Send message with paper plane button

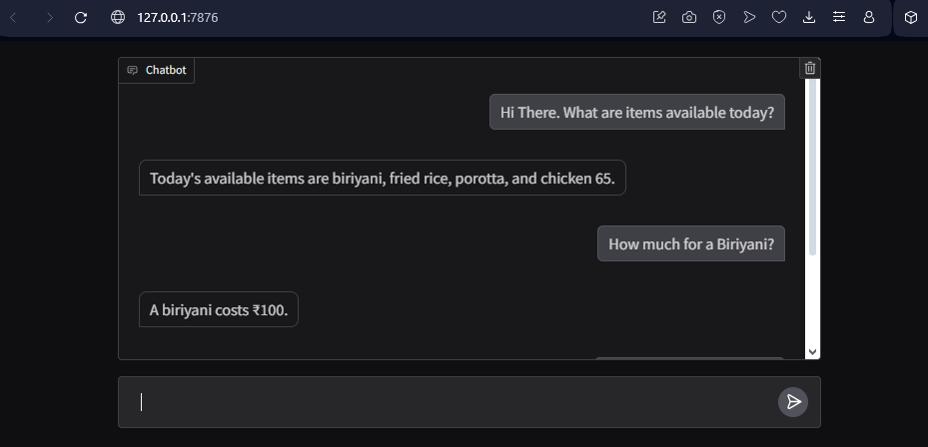pos(793,402)
